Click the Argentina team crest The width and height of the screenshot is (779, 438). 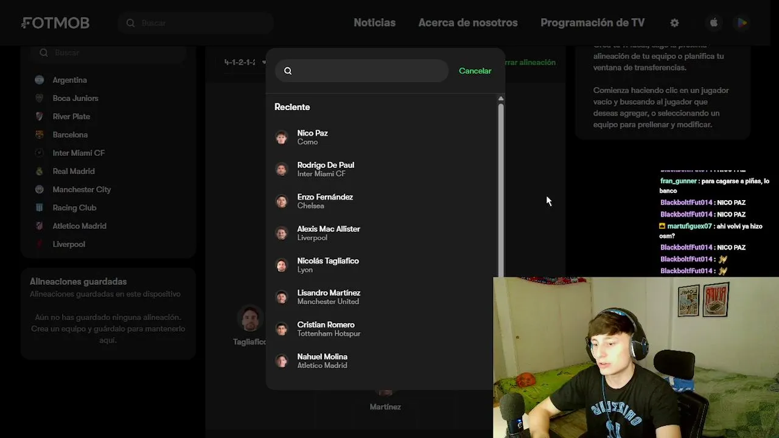(40, 80)
